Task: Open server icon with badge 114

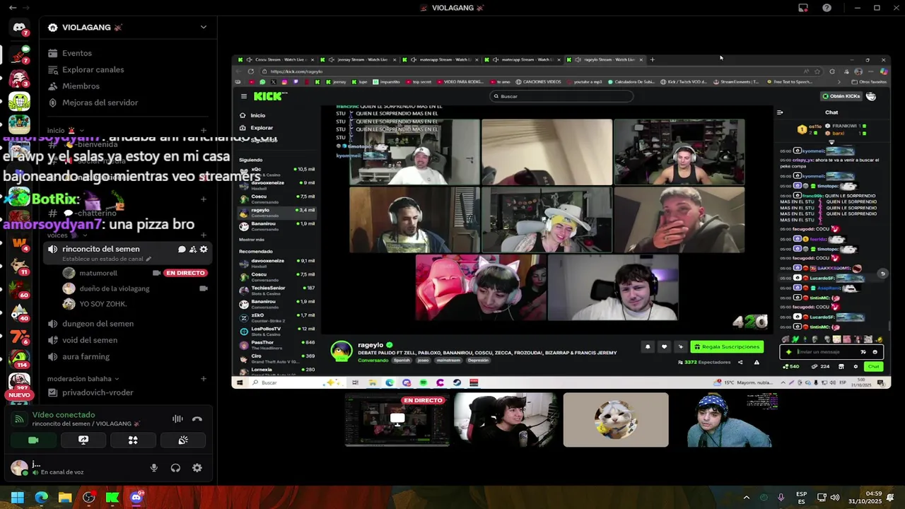Action: pyautogui.click(x=19, y=359)
